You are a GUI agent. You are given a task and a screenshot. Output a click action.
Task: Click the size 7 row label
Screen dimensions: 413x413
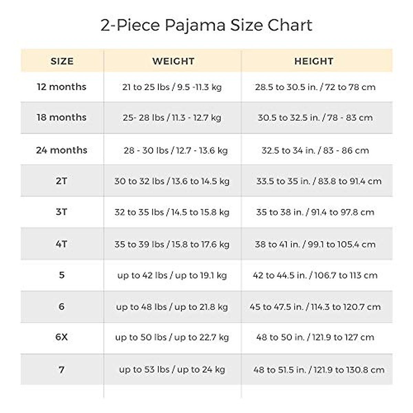click(x=62, y=370)
